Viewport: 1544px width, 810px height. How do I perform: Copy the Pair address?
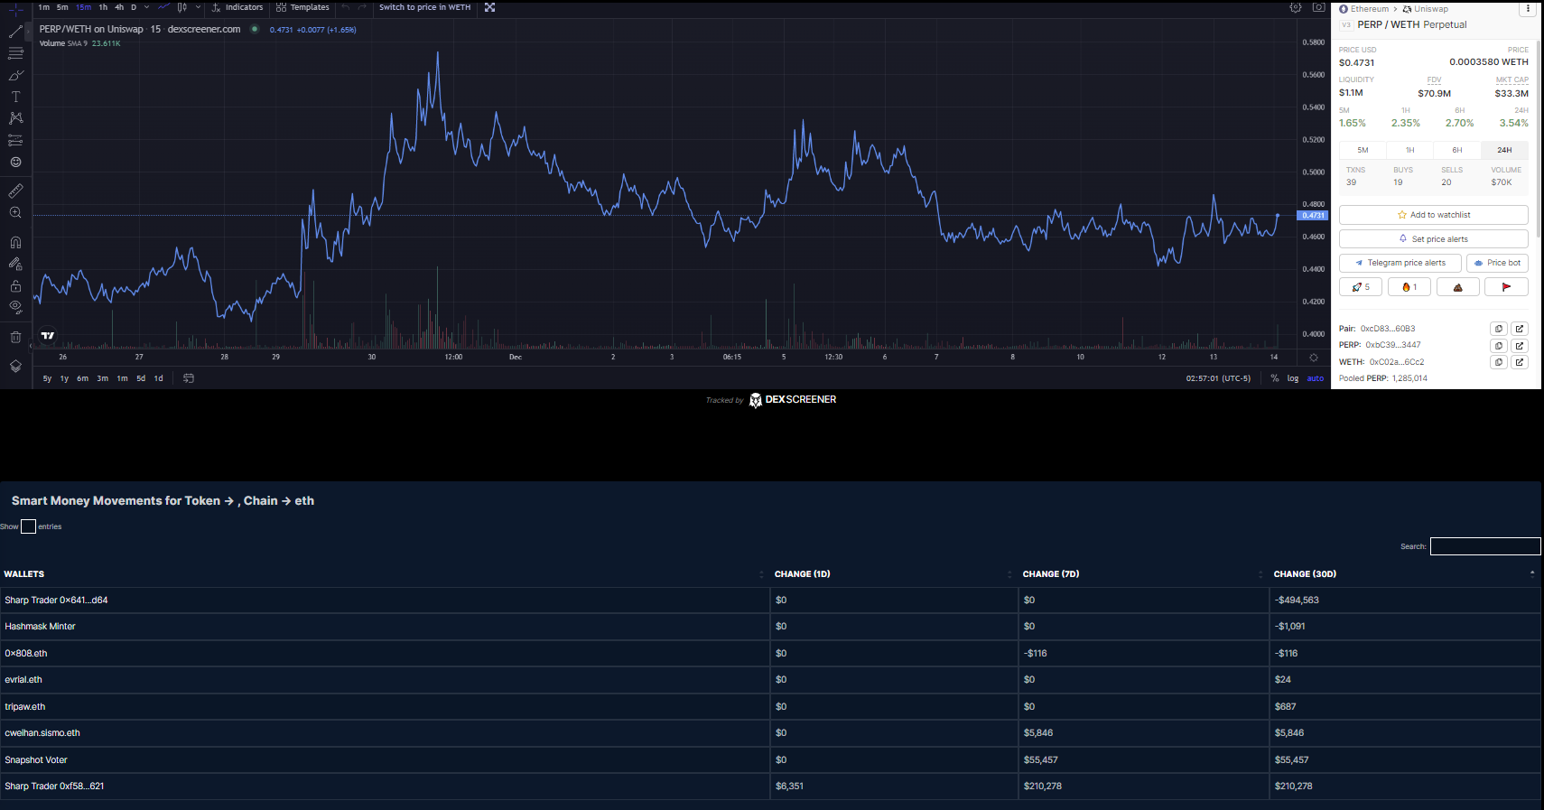click(x=1498, y=329)
